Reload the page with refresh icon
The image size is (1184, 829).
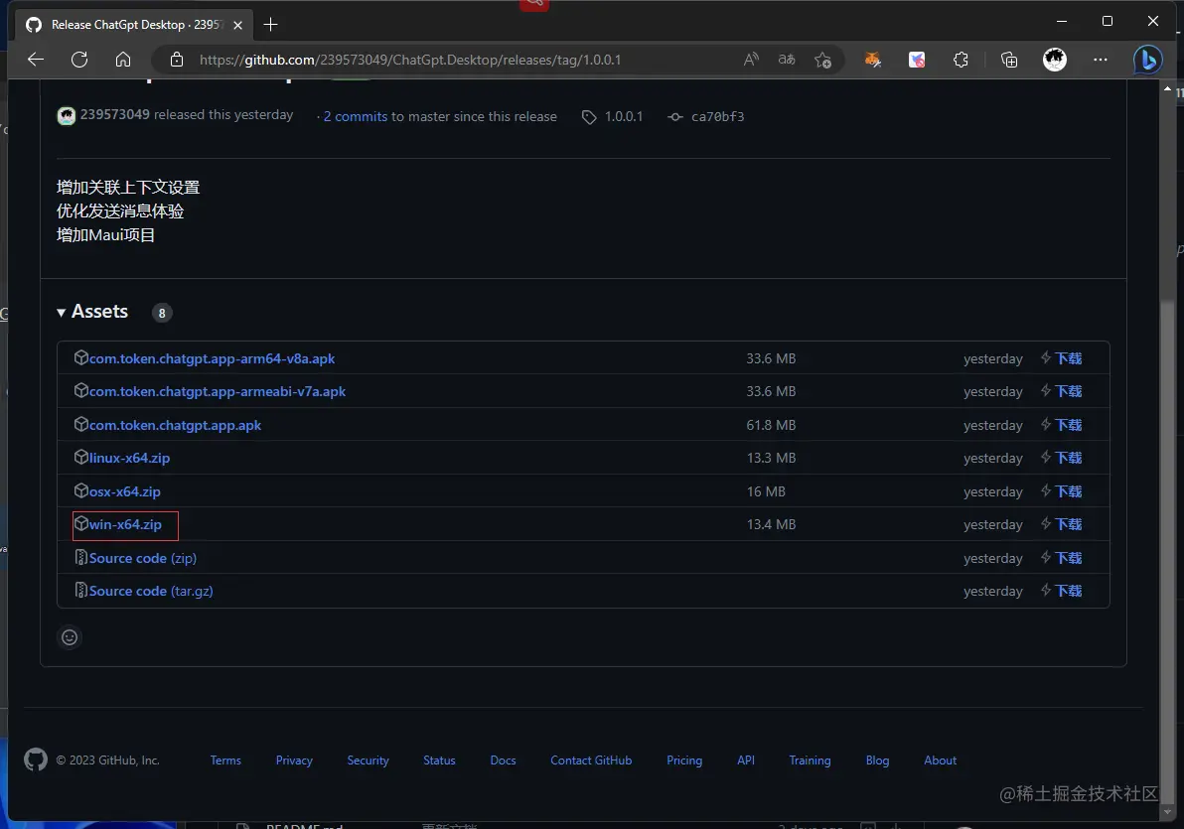coord(79,60)
